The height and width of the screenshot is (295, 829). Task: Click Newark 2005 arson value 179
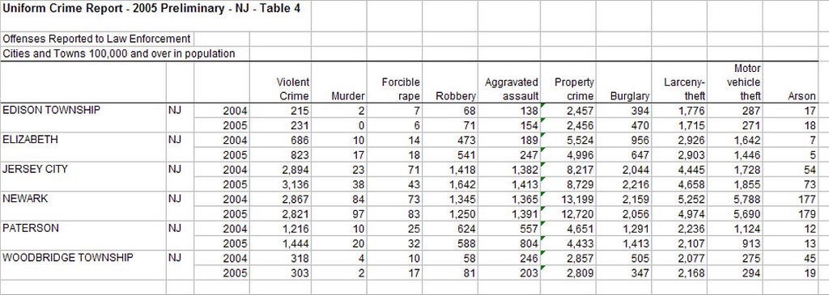click(x=807, y=214)
